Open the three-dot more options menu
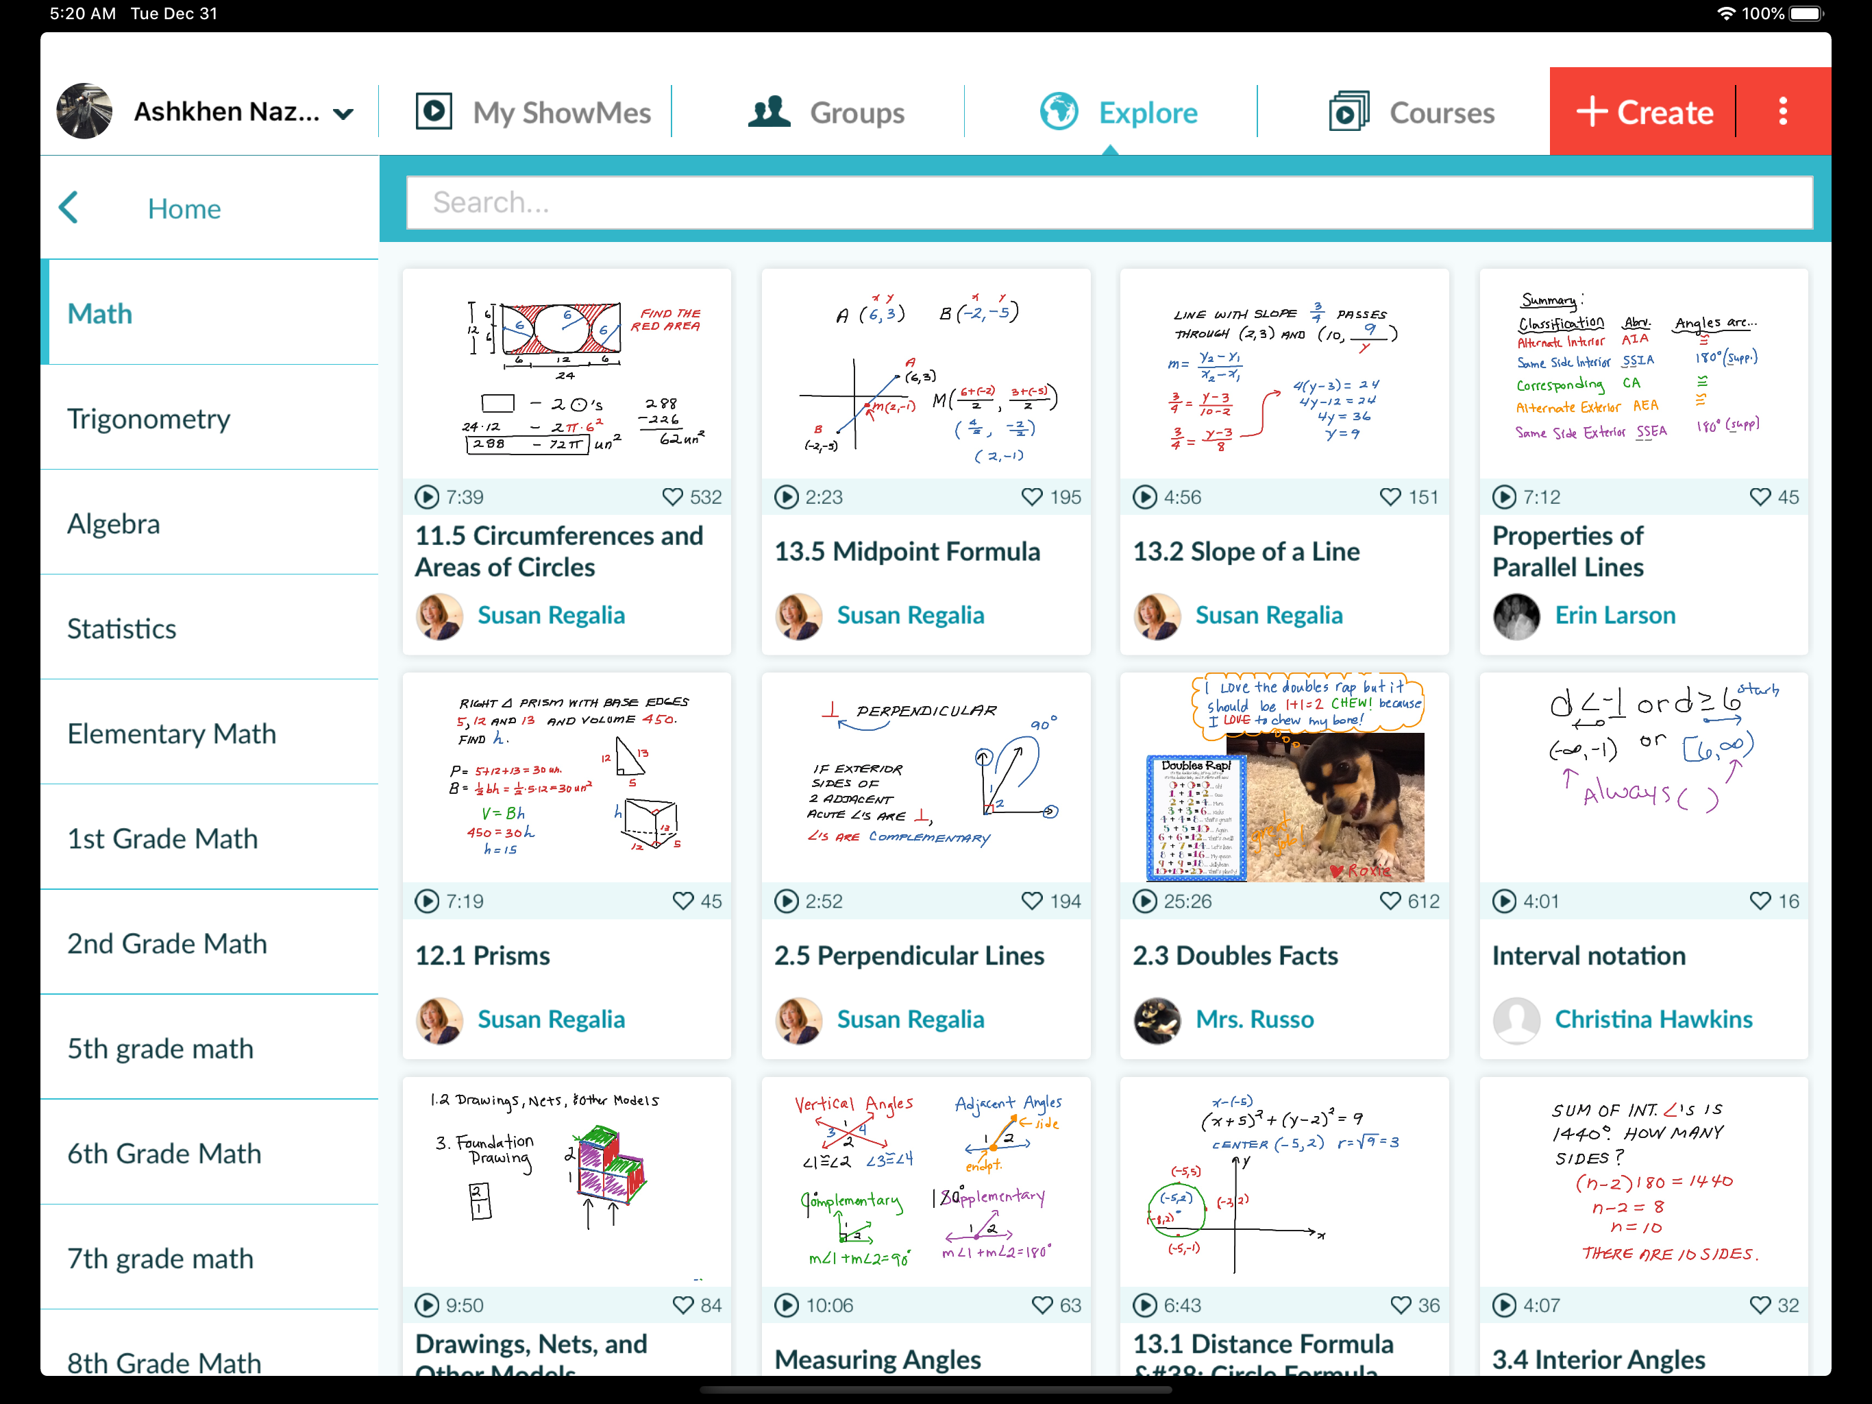Viewport: 1872px width, 1404px height. tap(1782, 112)
